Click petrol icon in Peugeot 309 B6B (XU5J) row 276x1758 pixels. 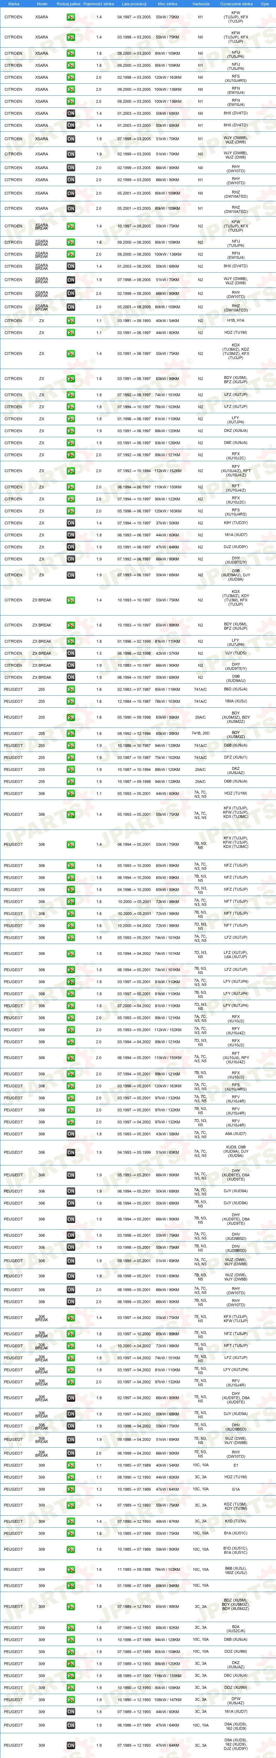tap(71, 1570)
